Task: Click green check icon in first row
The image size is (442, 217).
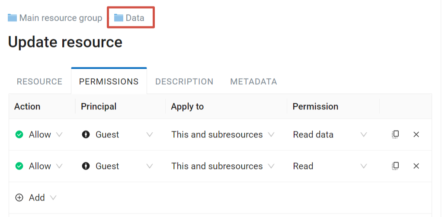Action: (19, 135)
